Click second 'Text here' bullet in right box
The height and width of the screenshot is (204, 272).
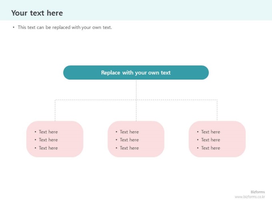(210, 140)
